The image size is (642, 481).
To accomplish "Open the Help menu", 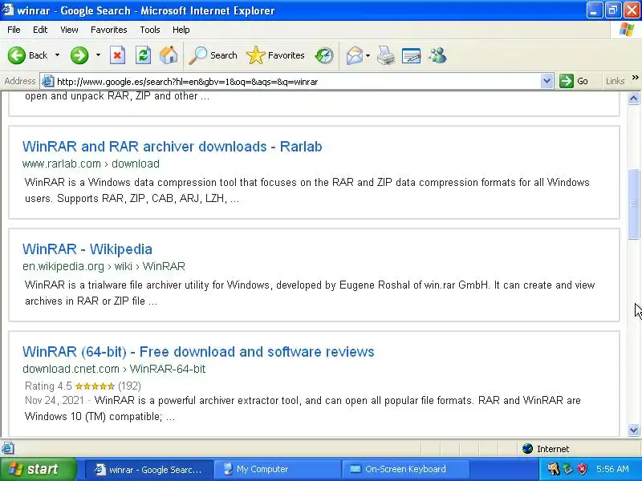I will pyautogui.click(x=181, y=30).
